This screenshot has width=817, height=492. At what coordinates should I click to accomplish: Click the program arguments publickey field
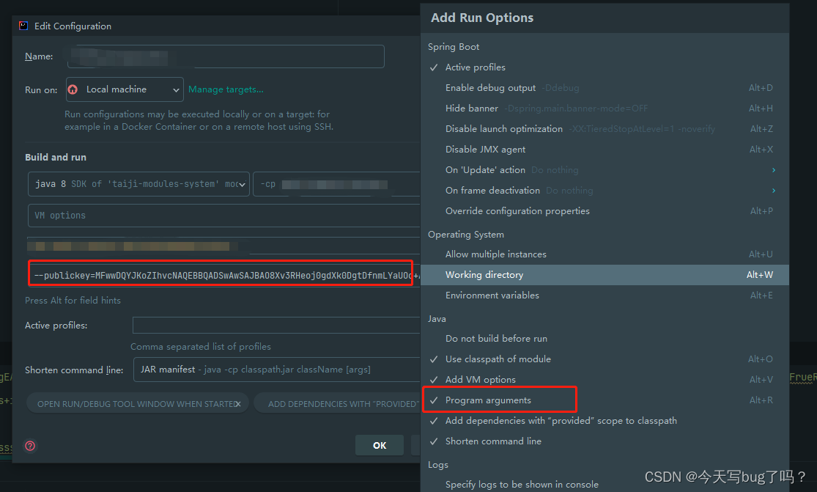pyautogui.click(x=224, y=275)
